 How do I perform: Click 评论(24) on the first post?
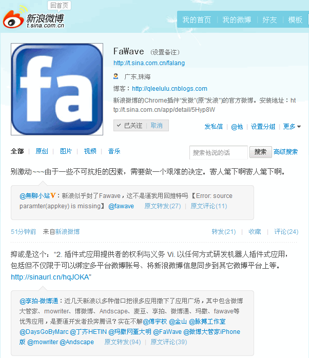click(x=286, y=232)
